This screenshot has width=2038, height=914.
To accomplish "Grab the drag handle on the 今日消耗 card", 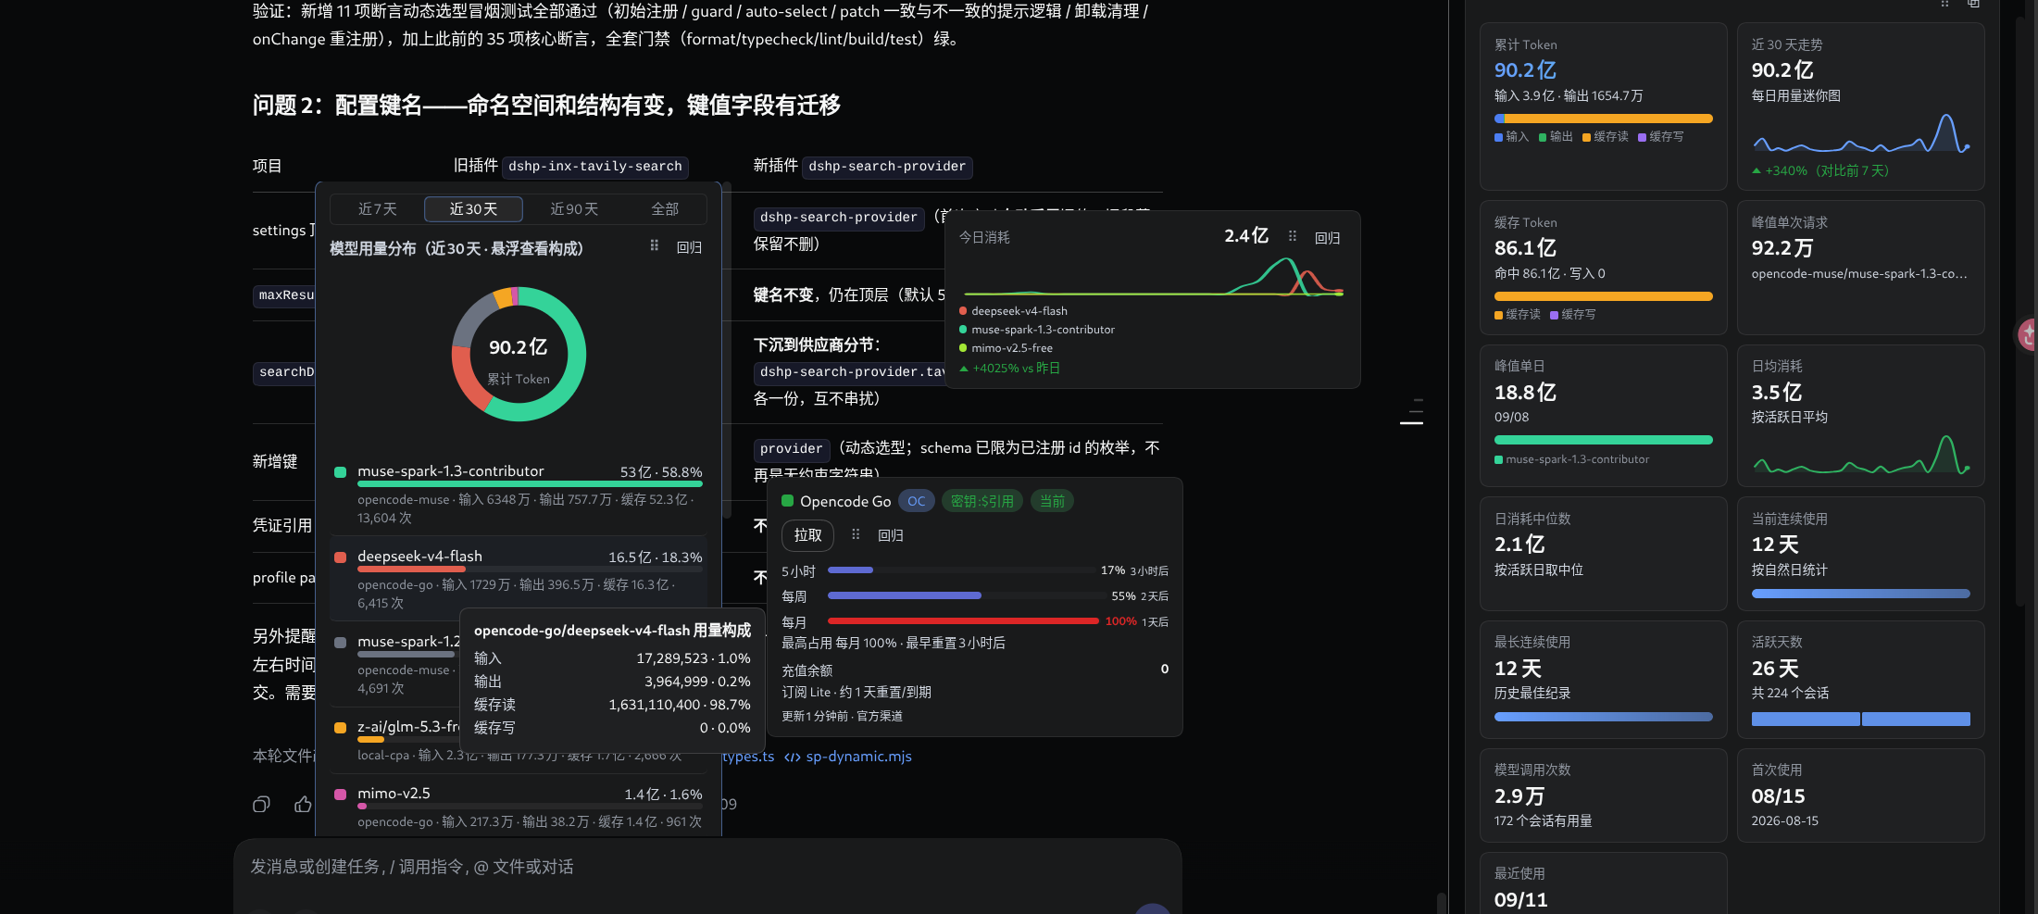I will 1293,237.
